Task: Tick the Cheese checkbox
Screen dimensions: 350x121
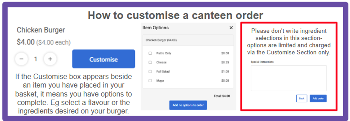Action: 150,62
